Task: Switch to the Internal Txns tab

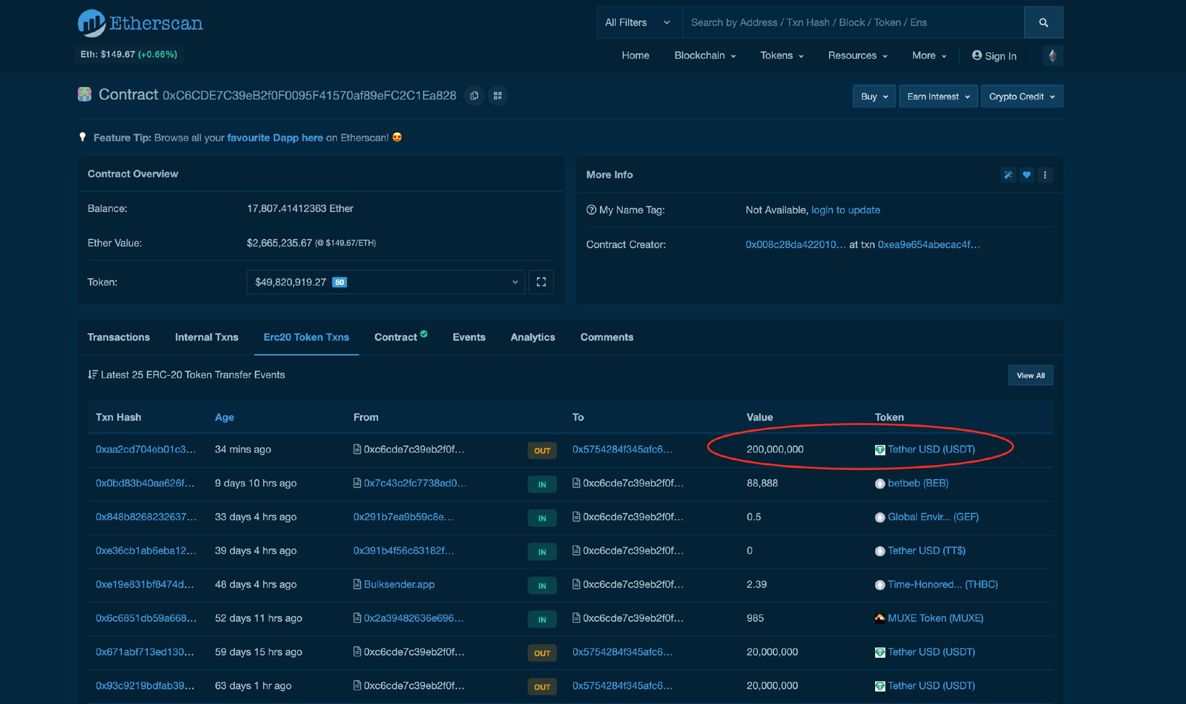Action: [x=207, y=337]
